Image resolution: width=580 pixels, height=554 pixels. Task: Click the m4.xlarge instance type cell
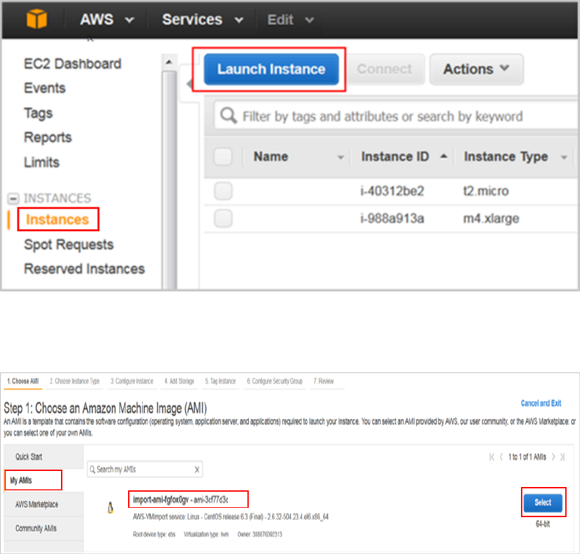click(x=491, y=218)
